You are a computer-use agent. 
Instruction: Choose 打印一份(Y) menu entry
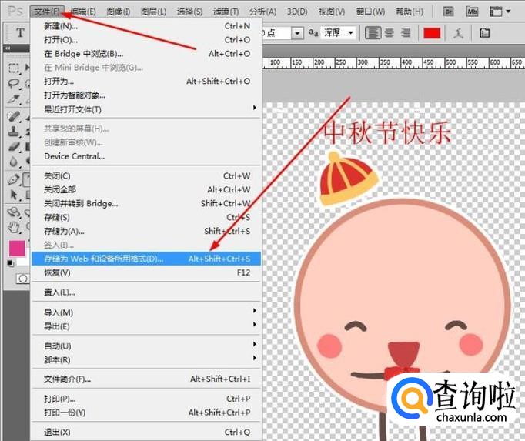coord(146,413)
